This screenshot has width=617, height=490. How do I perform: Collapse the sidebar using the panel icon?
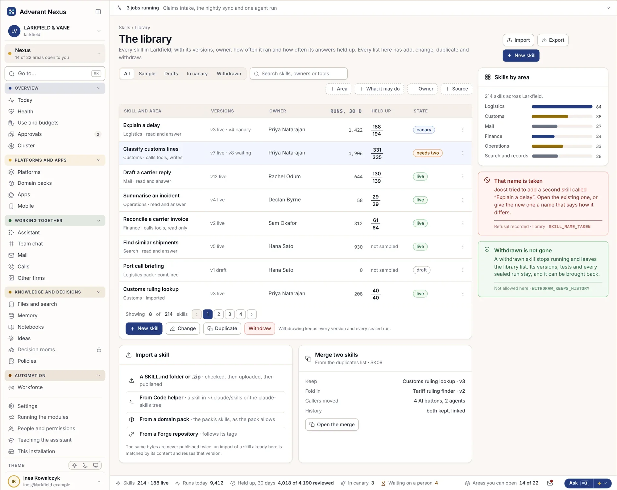(x=98, y=12)
